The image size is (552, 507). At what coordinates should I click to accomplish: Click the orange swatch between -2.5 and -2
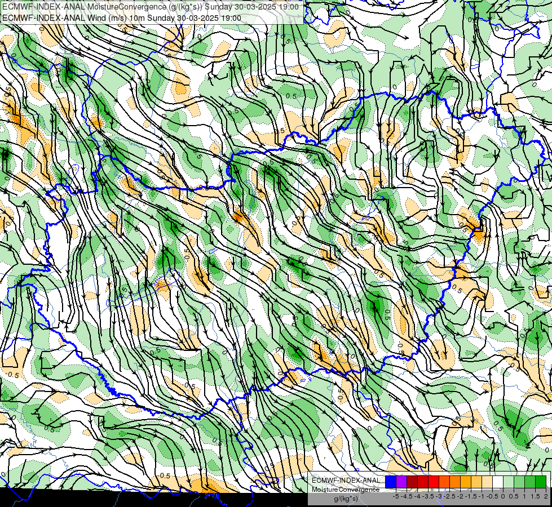(x=455, y=482)
